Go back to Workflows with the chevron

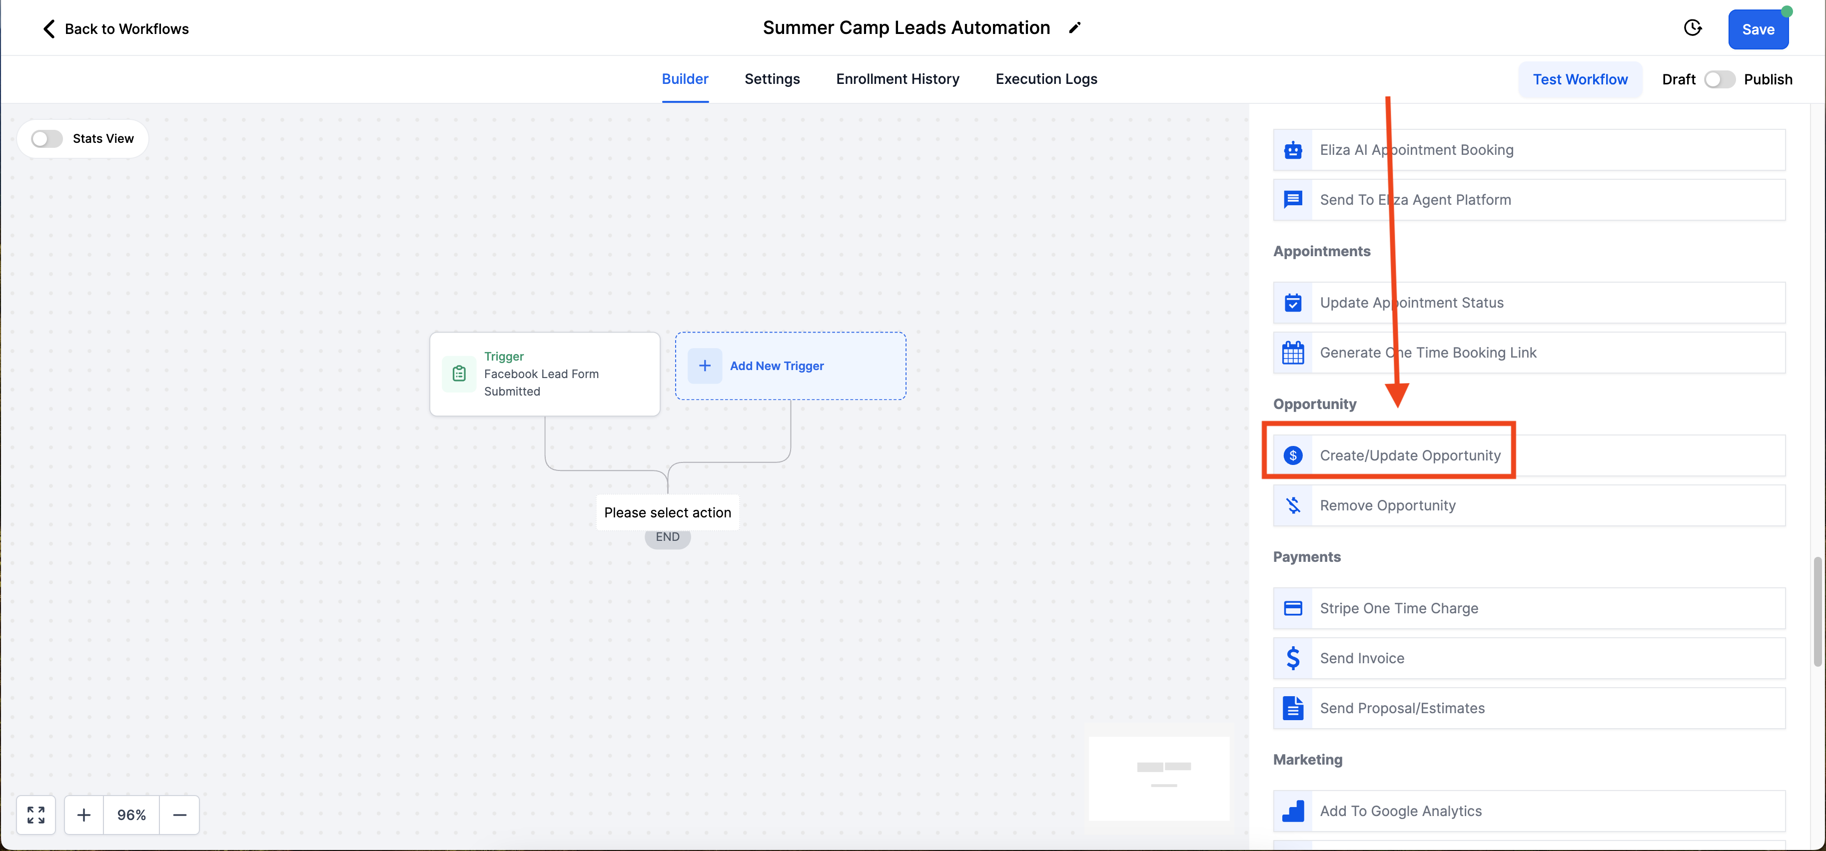pos(49,28)
